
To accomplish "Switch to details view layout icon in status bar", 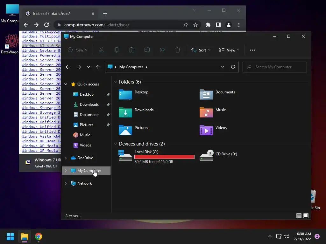I will (x=299, y=216).
